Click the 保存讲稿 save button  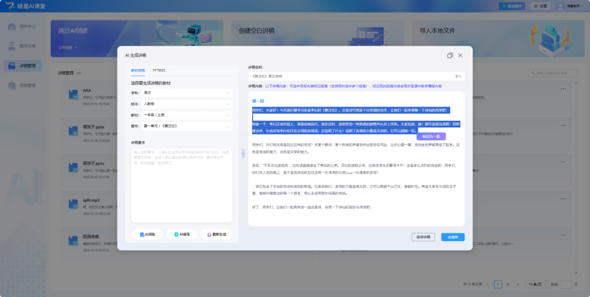pos(423,237)
